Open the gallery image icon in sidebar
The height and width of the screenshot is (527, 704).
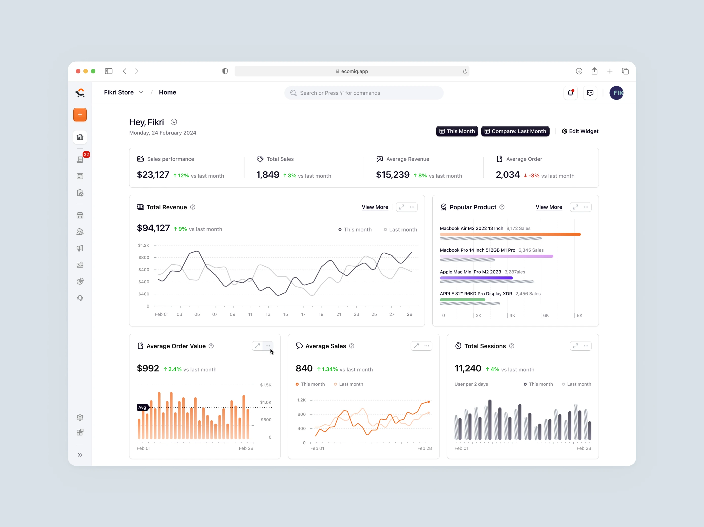point(80,265)
